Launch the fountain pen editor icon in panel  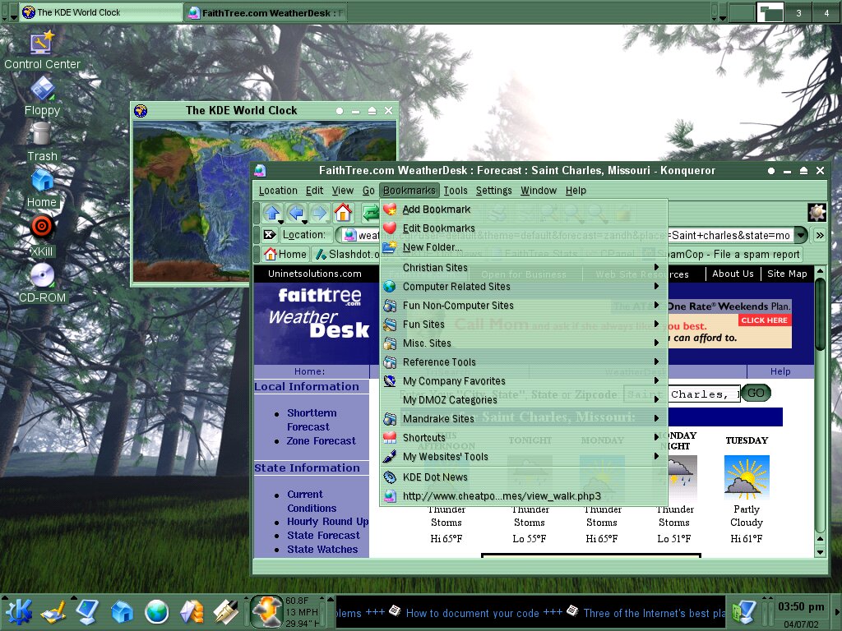[x=225, y=612]
